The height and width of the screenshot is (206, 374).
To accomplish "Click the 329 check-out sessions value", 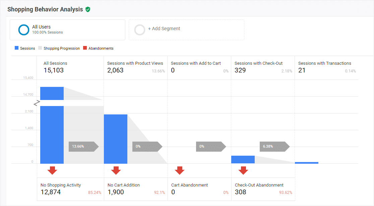I will 240,70.
